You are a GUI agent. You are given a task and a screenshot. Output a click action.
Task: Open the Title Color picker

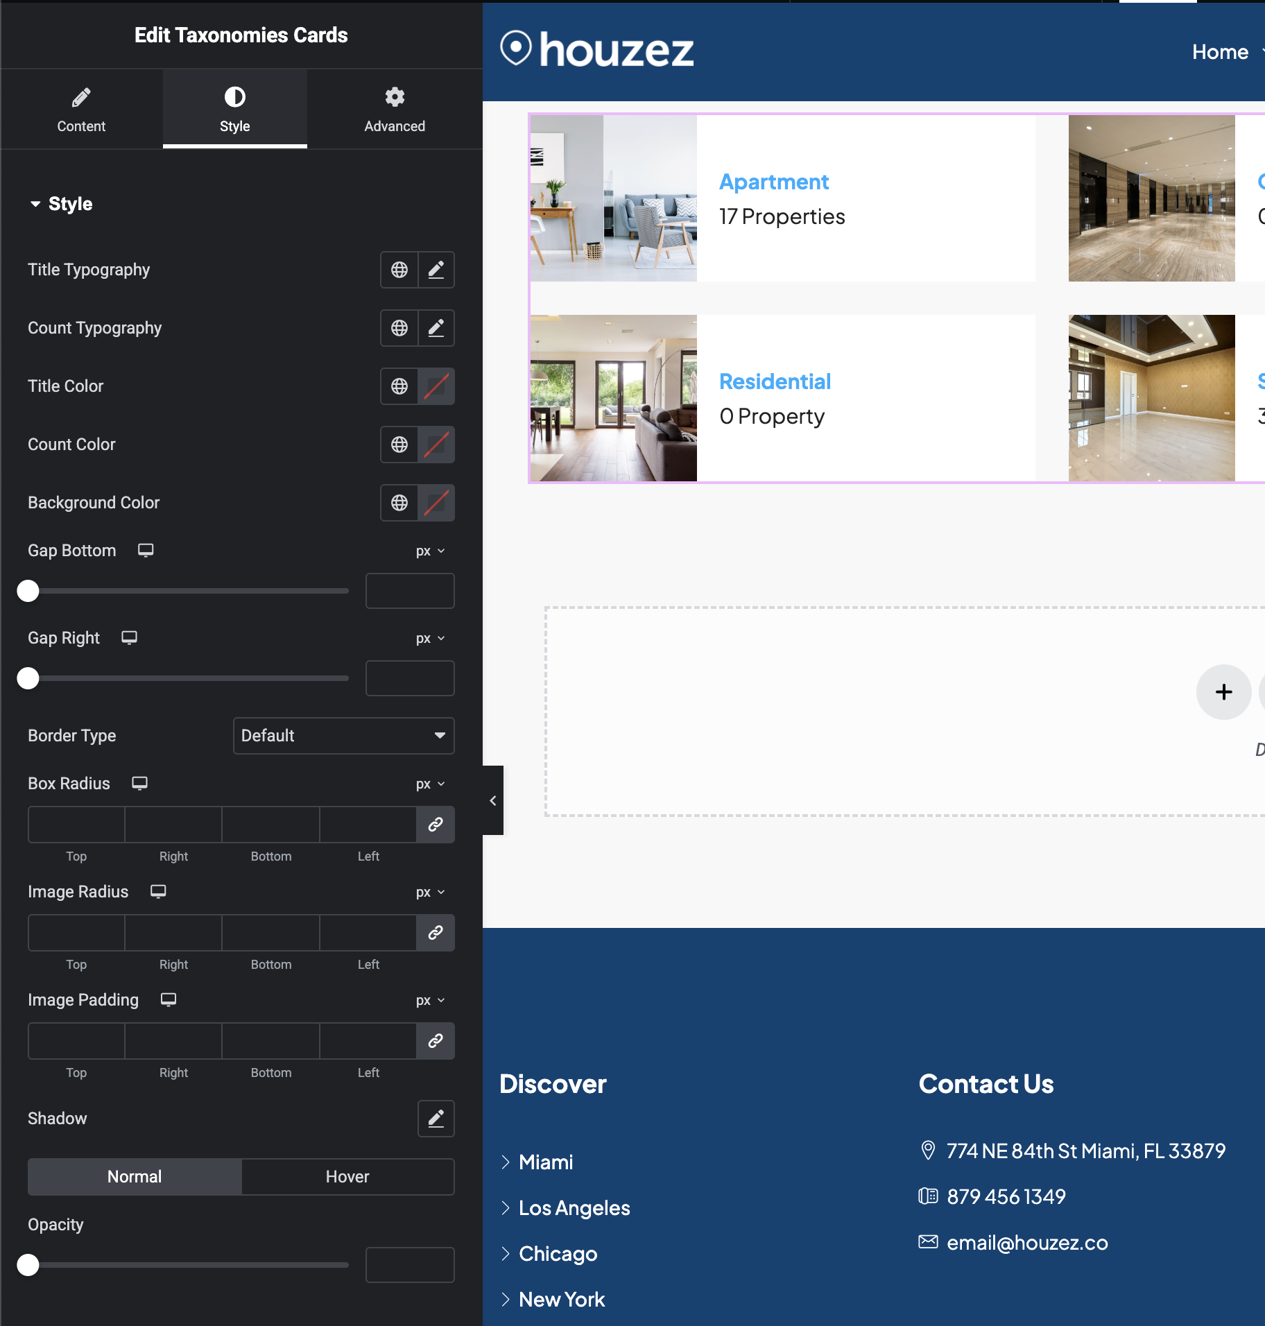click(x=436, y=386)
